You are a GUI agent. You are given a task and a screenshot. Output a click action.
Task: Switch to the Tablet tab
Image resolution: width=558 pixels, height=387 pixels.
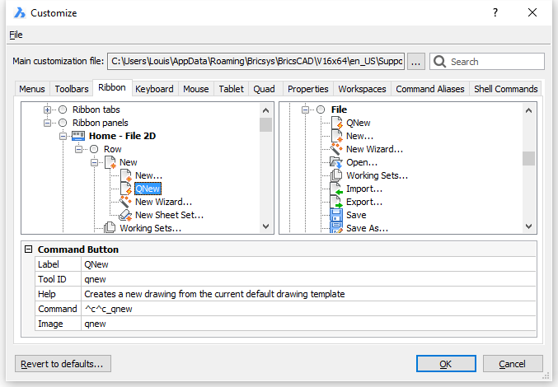tap(232, 89)
